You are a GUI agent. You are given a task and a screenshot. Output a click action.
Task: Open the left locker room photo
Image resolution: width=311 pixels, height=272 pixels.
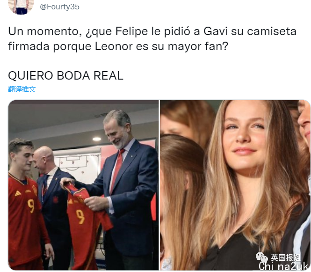[84, 185]
